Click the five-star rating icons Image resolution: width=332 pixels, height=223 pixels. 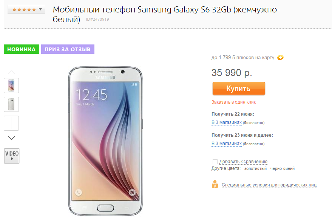coord(24,9)
